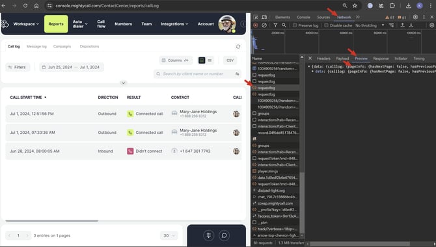Open search options icon in the search field
Viewport: 436px width, 247px height.
[x=237, y=74]
